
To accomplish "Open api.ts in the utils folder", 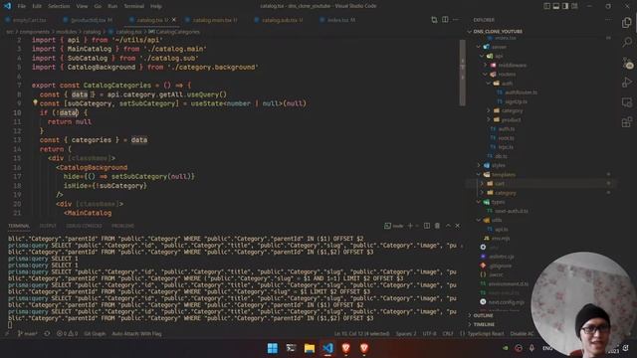I will pos(502,230).
